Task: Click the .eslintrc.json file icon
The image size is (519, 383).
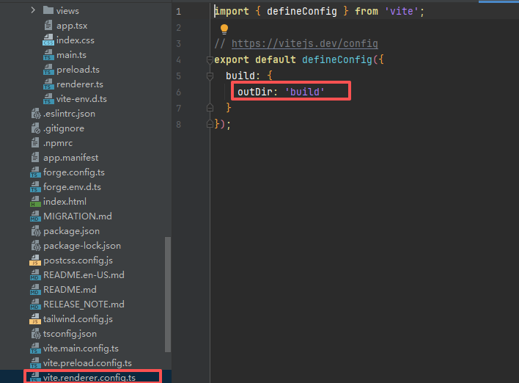Action: pyautogui.click(x=35, y=114)
